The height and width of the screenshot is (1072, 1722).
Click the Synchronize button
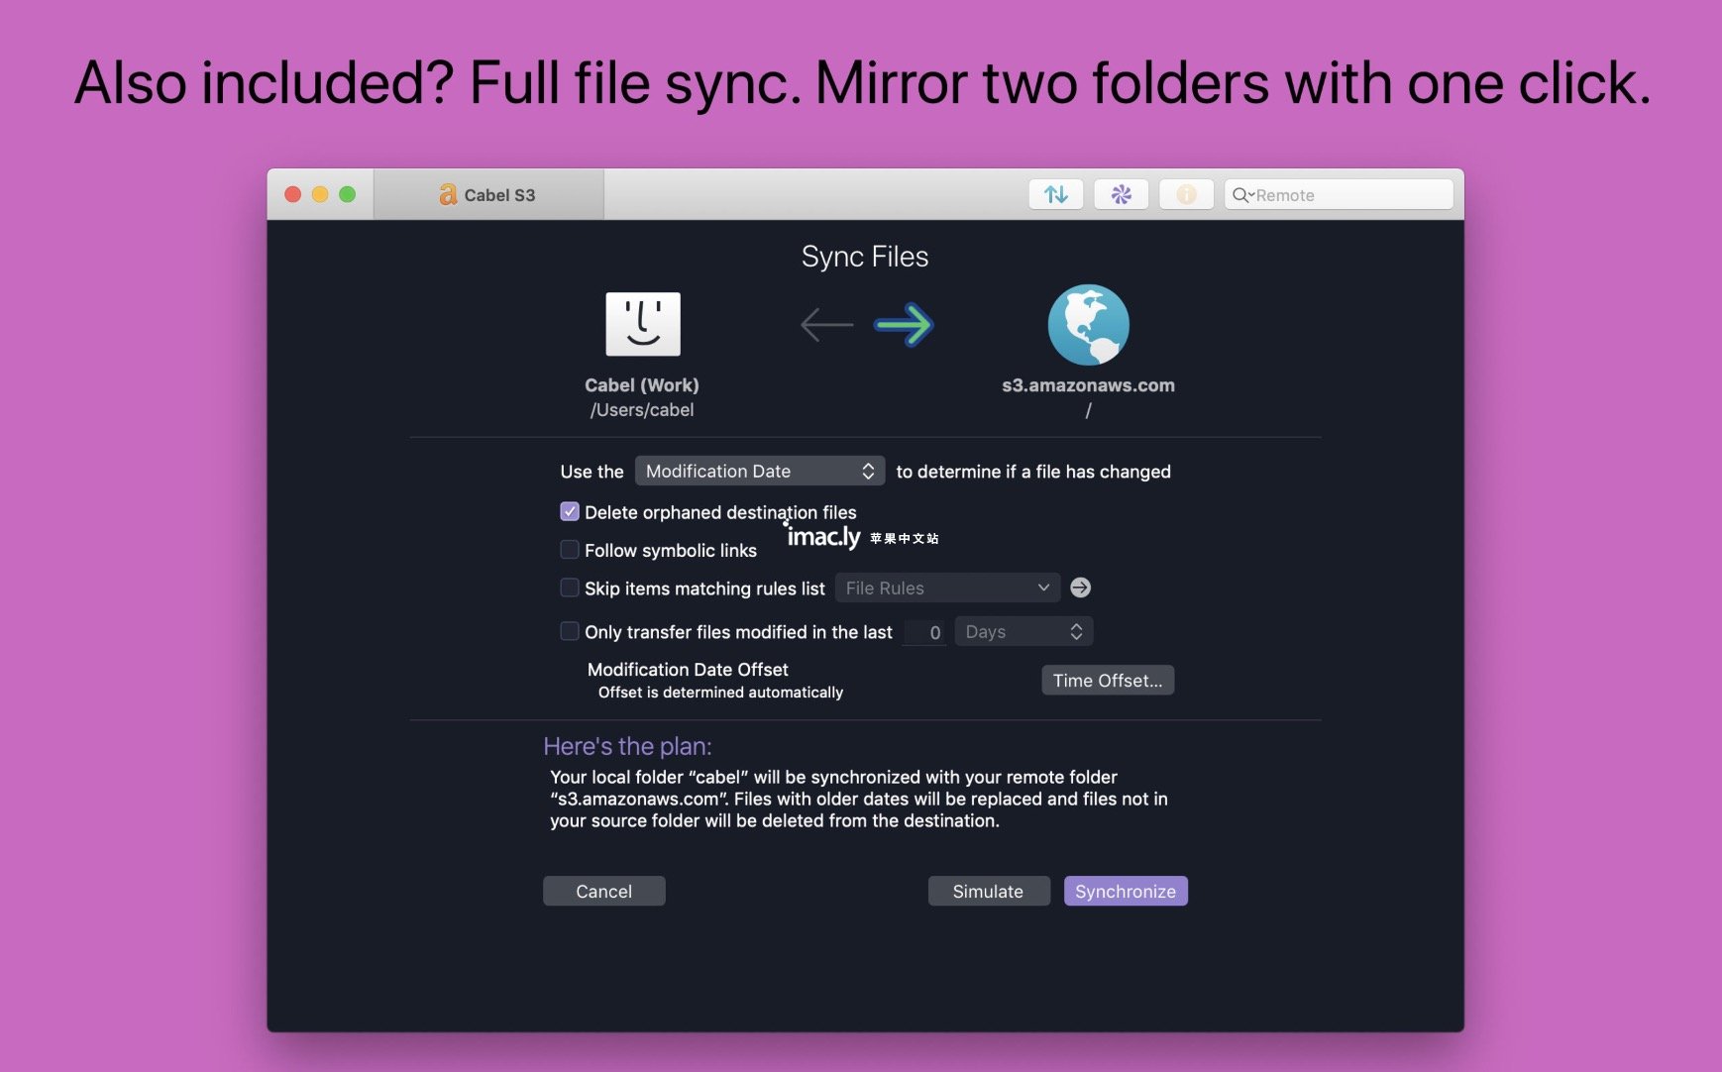tap(1126, 891)
